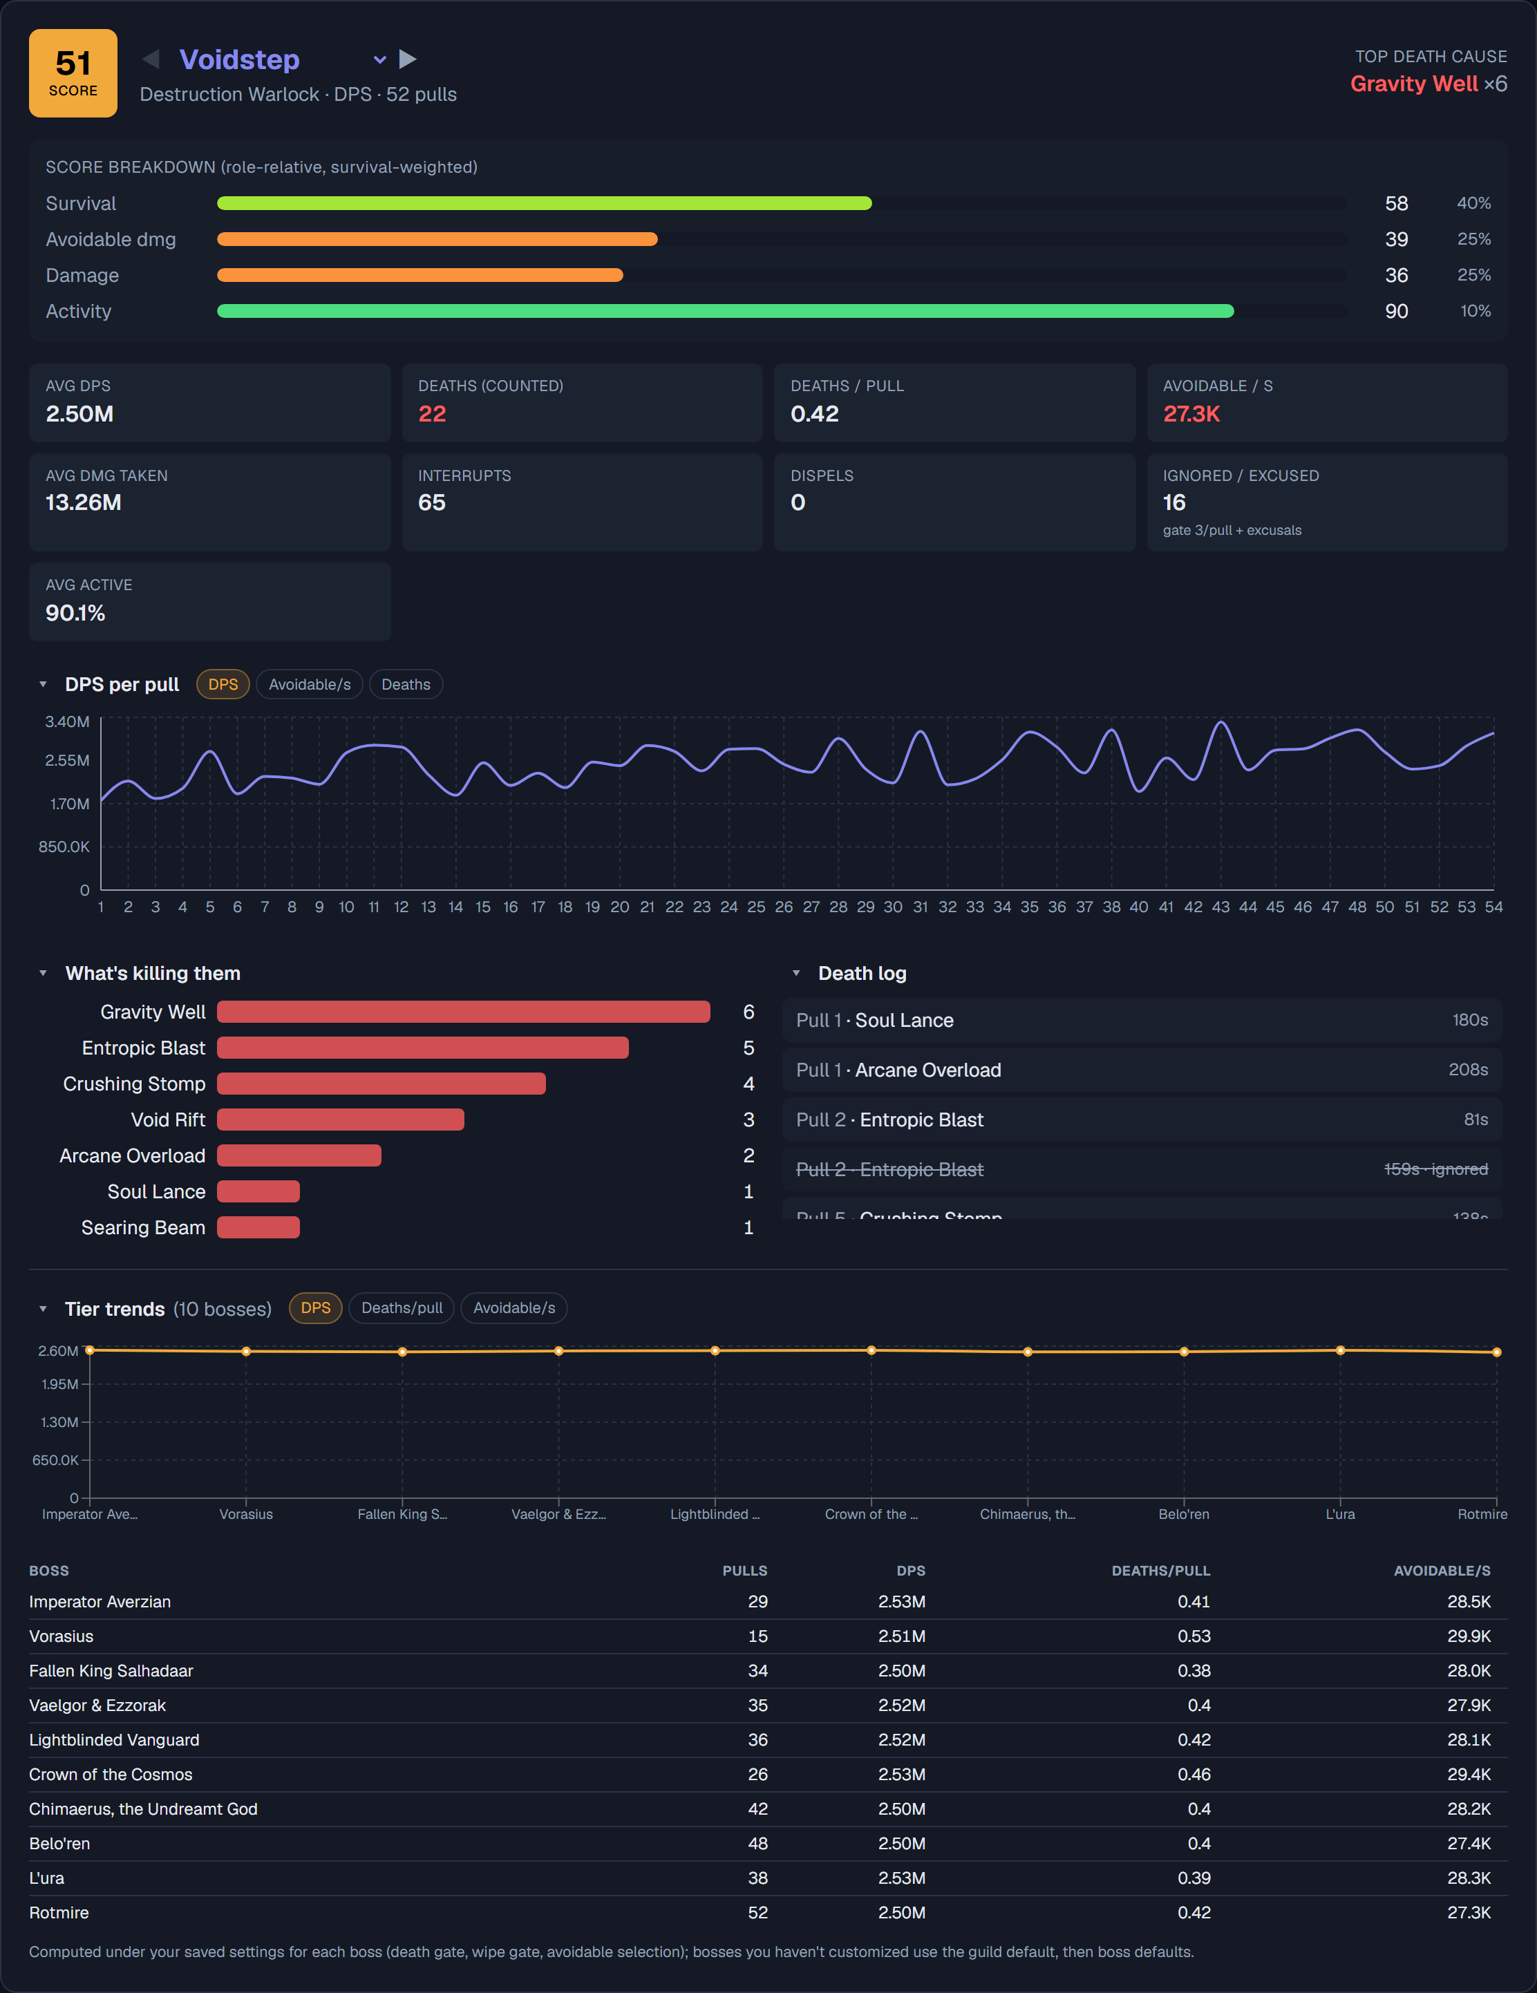
Task: Open the ignored Pull 2 Entropic Blast entry
Action: (1142, 1169)
